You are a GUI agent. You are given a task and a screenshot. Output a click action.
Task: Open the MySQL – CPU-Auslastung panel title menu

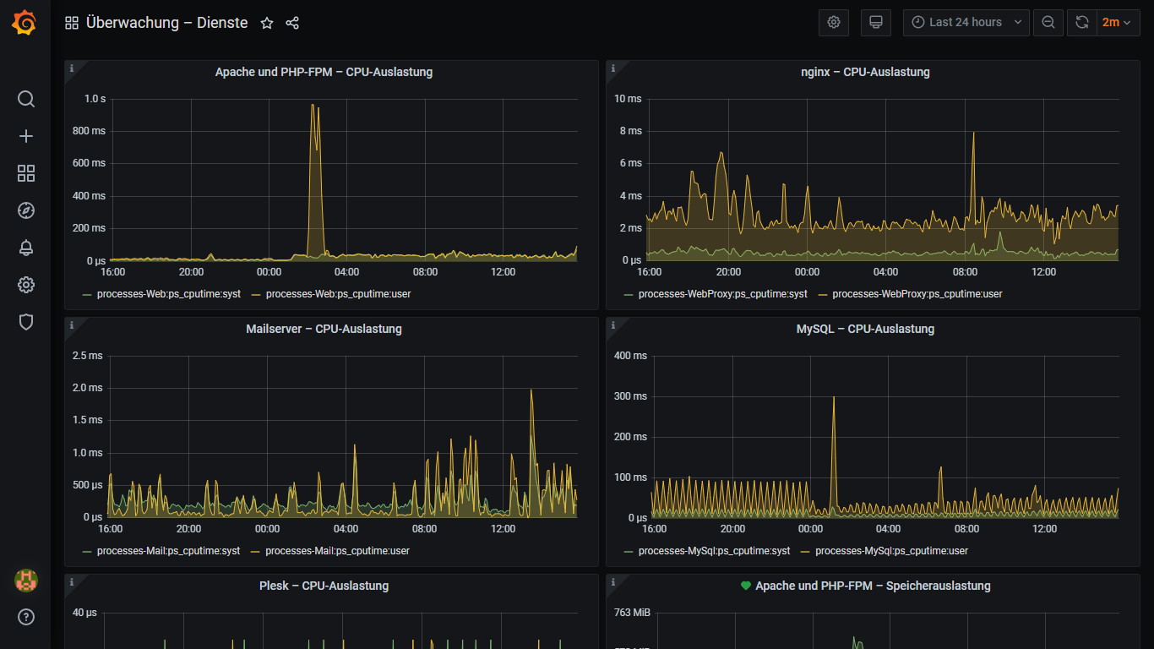click(x=865, y=330)
